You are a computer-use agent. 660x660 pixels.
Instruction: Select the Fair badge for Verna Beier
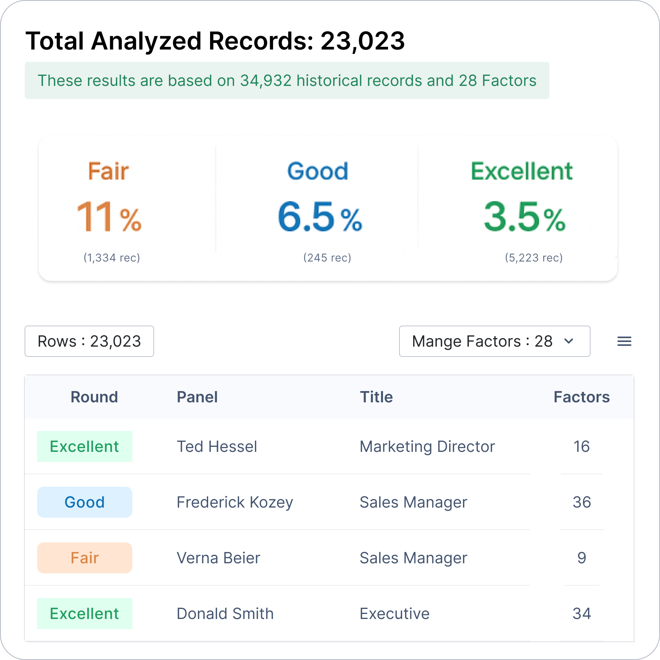85,558
